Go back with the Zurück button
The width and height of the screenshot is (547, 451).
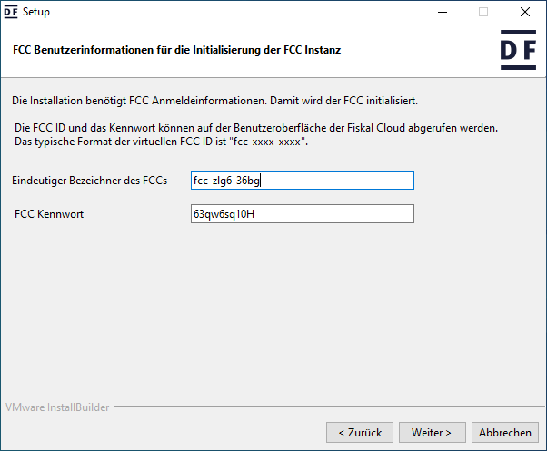(360, 432)
